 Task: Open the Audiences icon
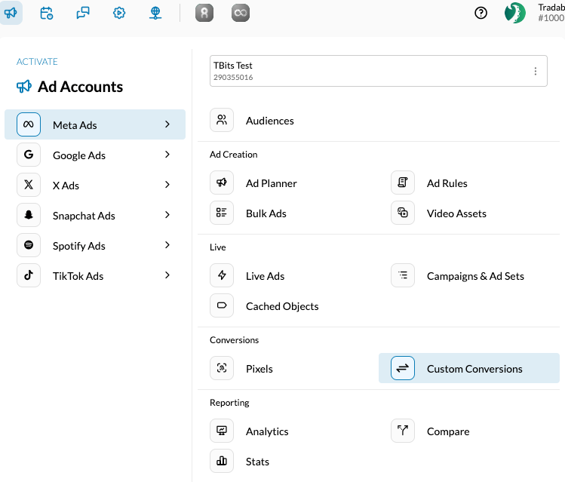click(x=222, y=120)
